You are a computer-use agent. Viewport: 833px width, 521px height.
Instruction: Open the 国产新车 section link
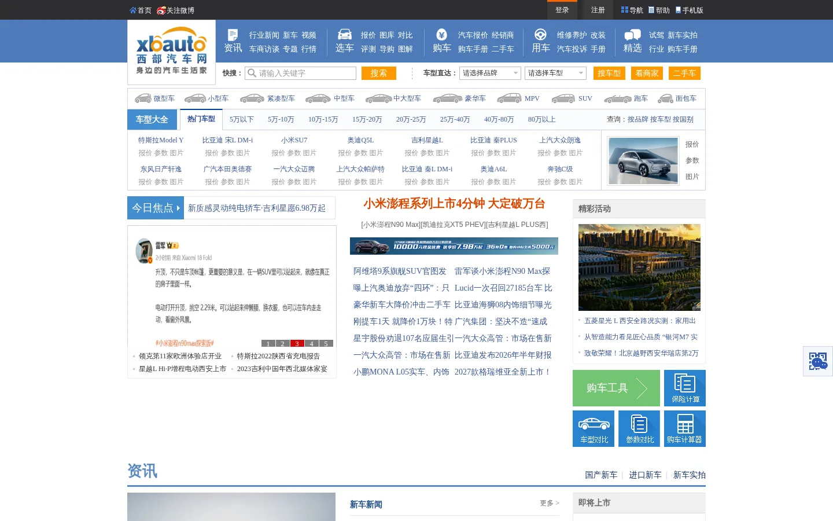(x=601, y=475)
